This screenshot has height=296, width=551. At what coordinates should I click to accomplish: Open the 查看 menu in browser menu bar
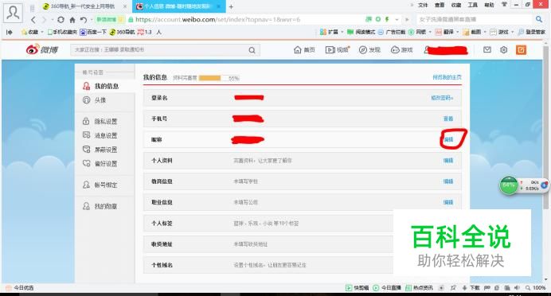click(x=440, y=5)
